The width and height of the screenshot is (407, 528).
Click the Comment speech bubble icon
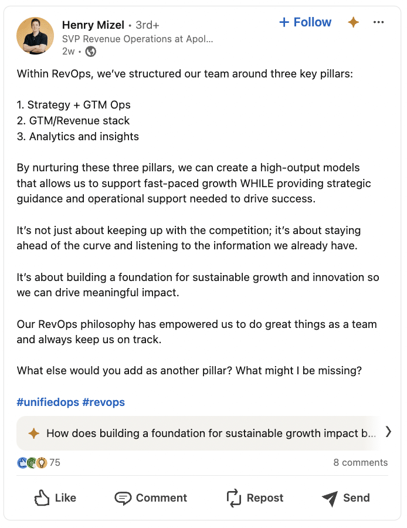point(123,498)
